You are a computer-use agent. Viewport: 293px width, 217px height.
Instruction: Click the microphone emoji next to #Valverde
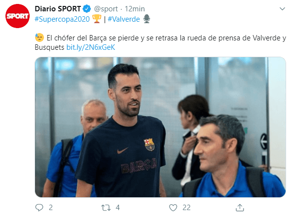coord(147,19)
